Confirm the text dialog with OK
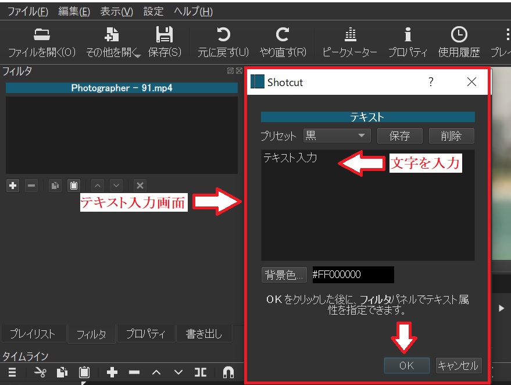The image size is (511, 385). pyautogui.click(x=406, y=365)
